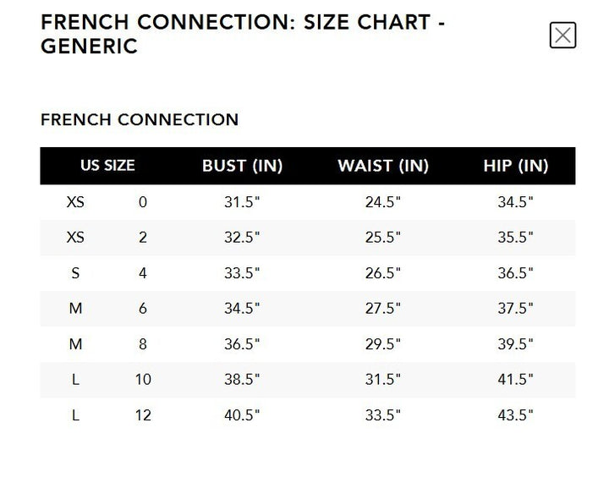Click the BUST (IN) column header
The height and width of the screenshot is (499, 609).
tap(242, 166)
